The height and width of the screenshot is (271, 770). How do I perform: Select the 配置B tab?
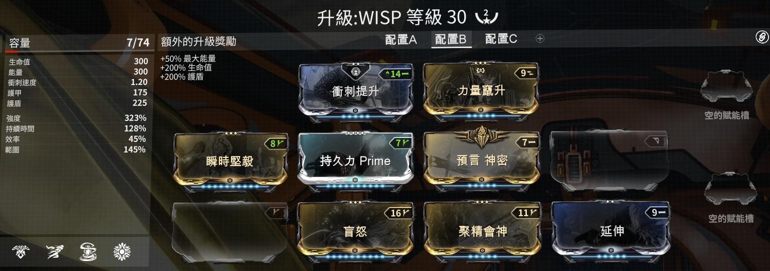(451, 39)
